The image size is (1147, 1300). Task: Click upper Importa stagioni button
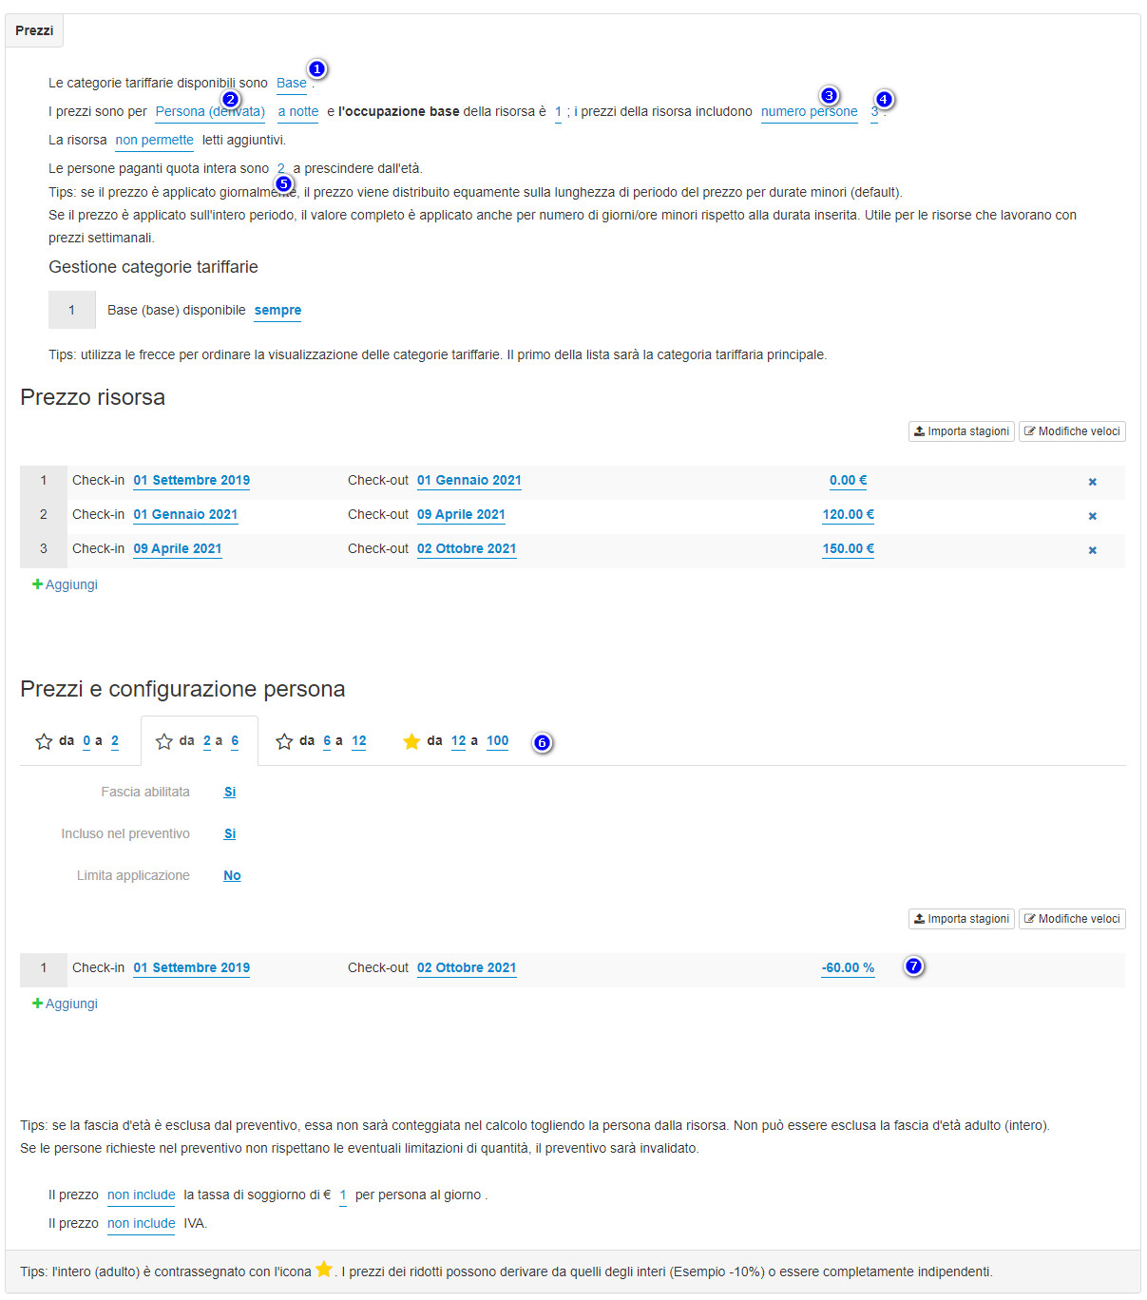[962, 431]
